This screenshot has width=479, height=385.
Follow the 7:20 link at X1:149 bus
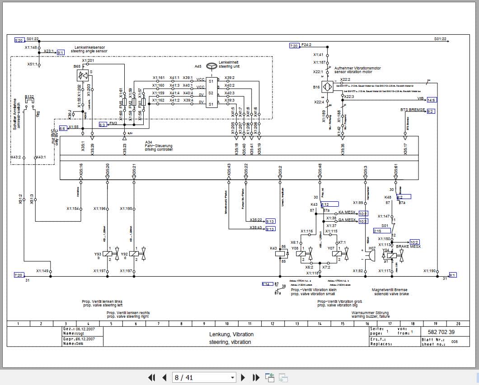19,275
